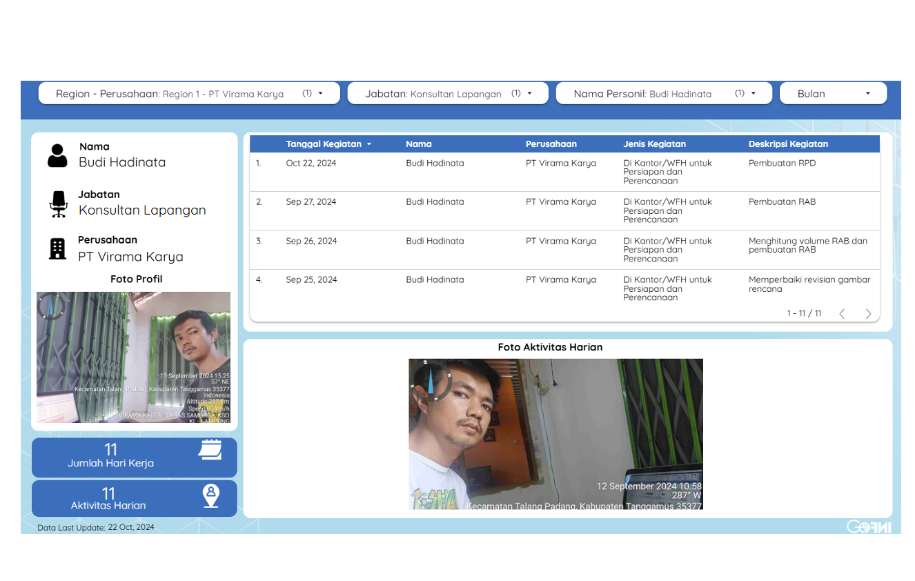Click the PT Virama Karya text in profile card

pyautogui.click(x=130, y=257)
